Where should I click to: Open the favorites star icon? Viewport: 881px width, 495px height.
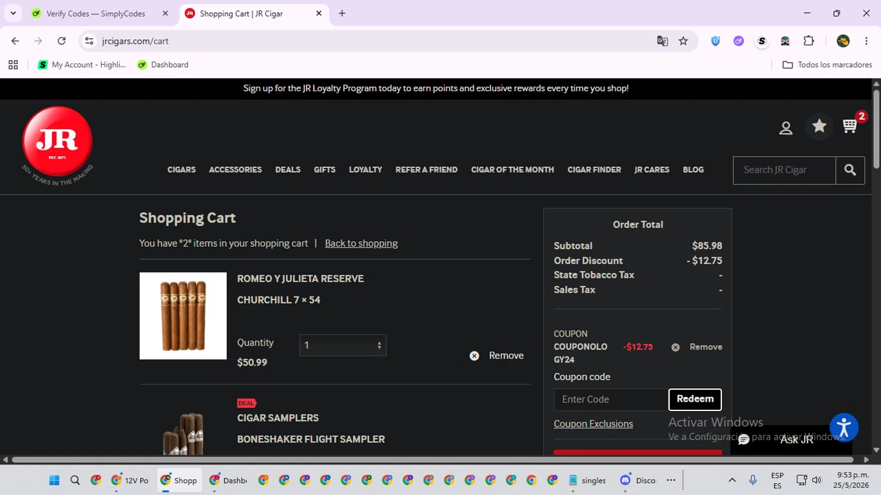[819, 126]
